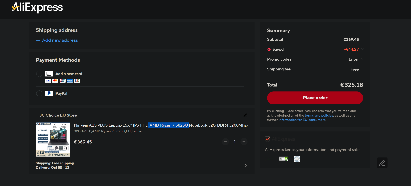
Task: Click the quantity value 1
Action: pyautogui.click(x=235, y=142)
